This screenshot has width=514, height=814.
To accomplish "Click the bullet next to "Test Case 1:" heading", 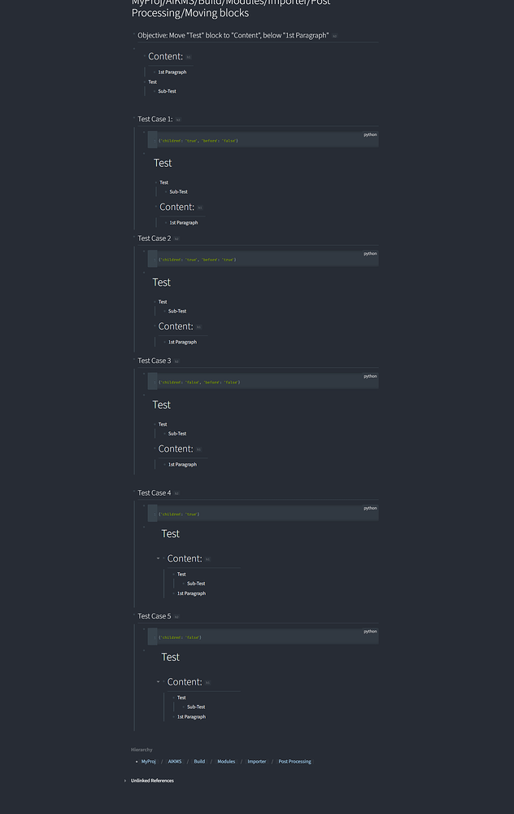I will click(x=133, y=119).
